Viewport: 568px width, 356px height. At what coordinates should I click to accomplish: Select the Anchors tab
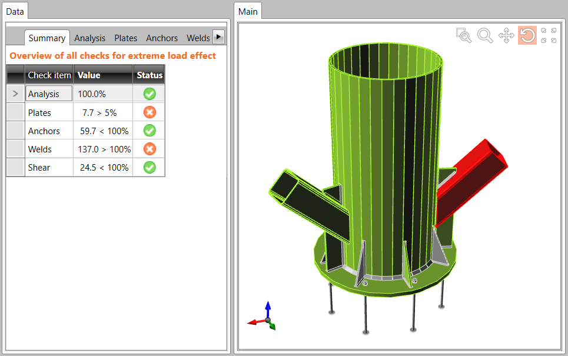click(x=161, y=38)
